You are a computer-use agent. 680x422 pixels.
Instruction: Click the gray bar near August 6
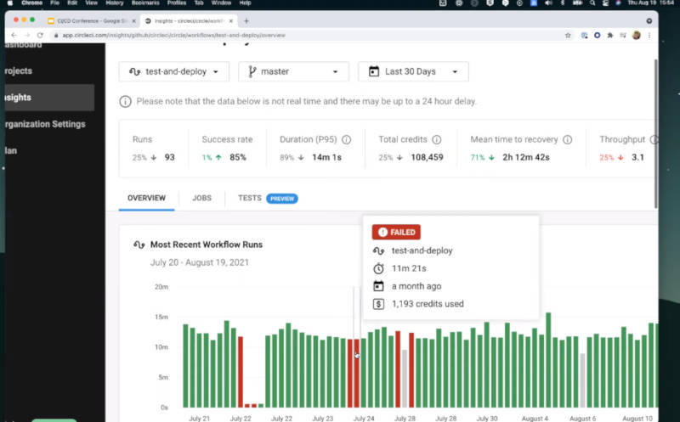pos(582,380)
